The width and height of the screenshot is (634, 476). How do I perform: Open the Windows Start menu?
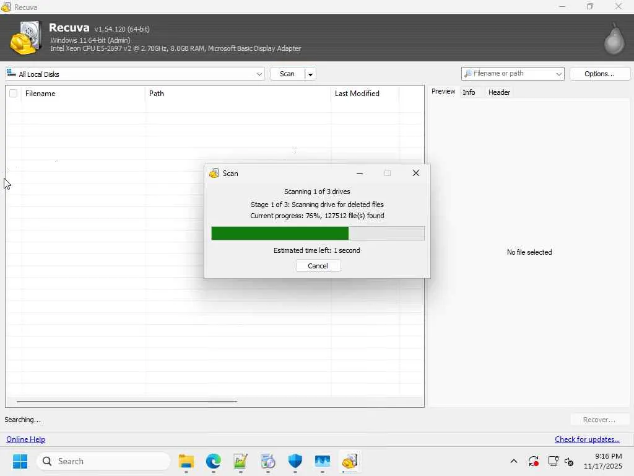(20, 461)
